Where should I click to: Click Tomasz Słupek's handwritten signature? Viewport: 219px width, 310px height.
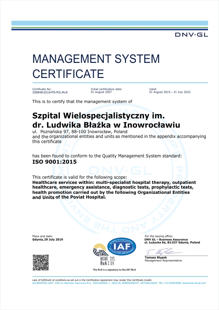(x=164, y=252)
